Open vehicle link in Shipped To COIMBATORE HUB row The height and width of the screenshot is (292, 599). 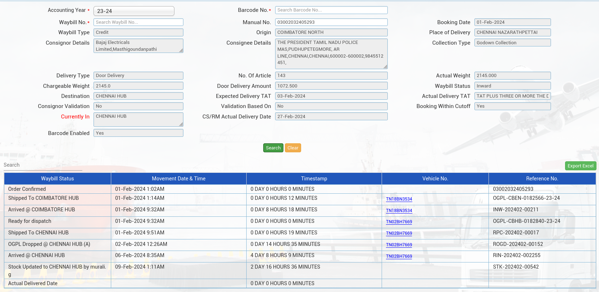pyautogui.click(x=399, y=199)
